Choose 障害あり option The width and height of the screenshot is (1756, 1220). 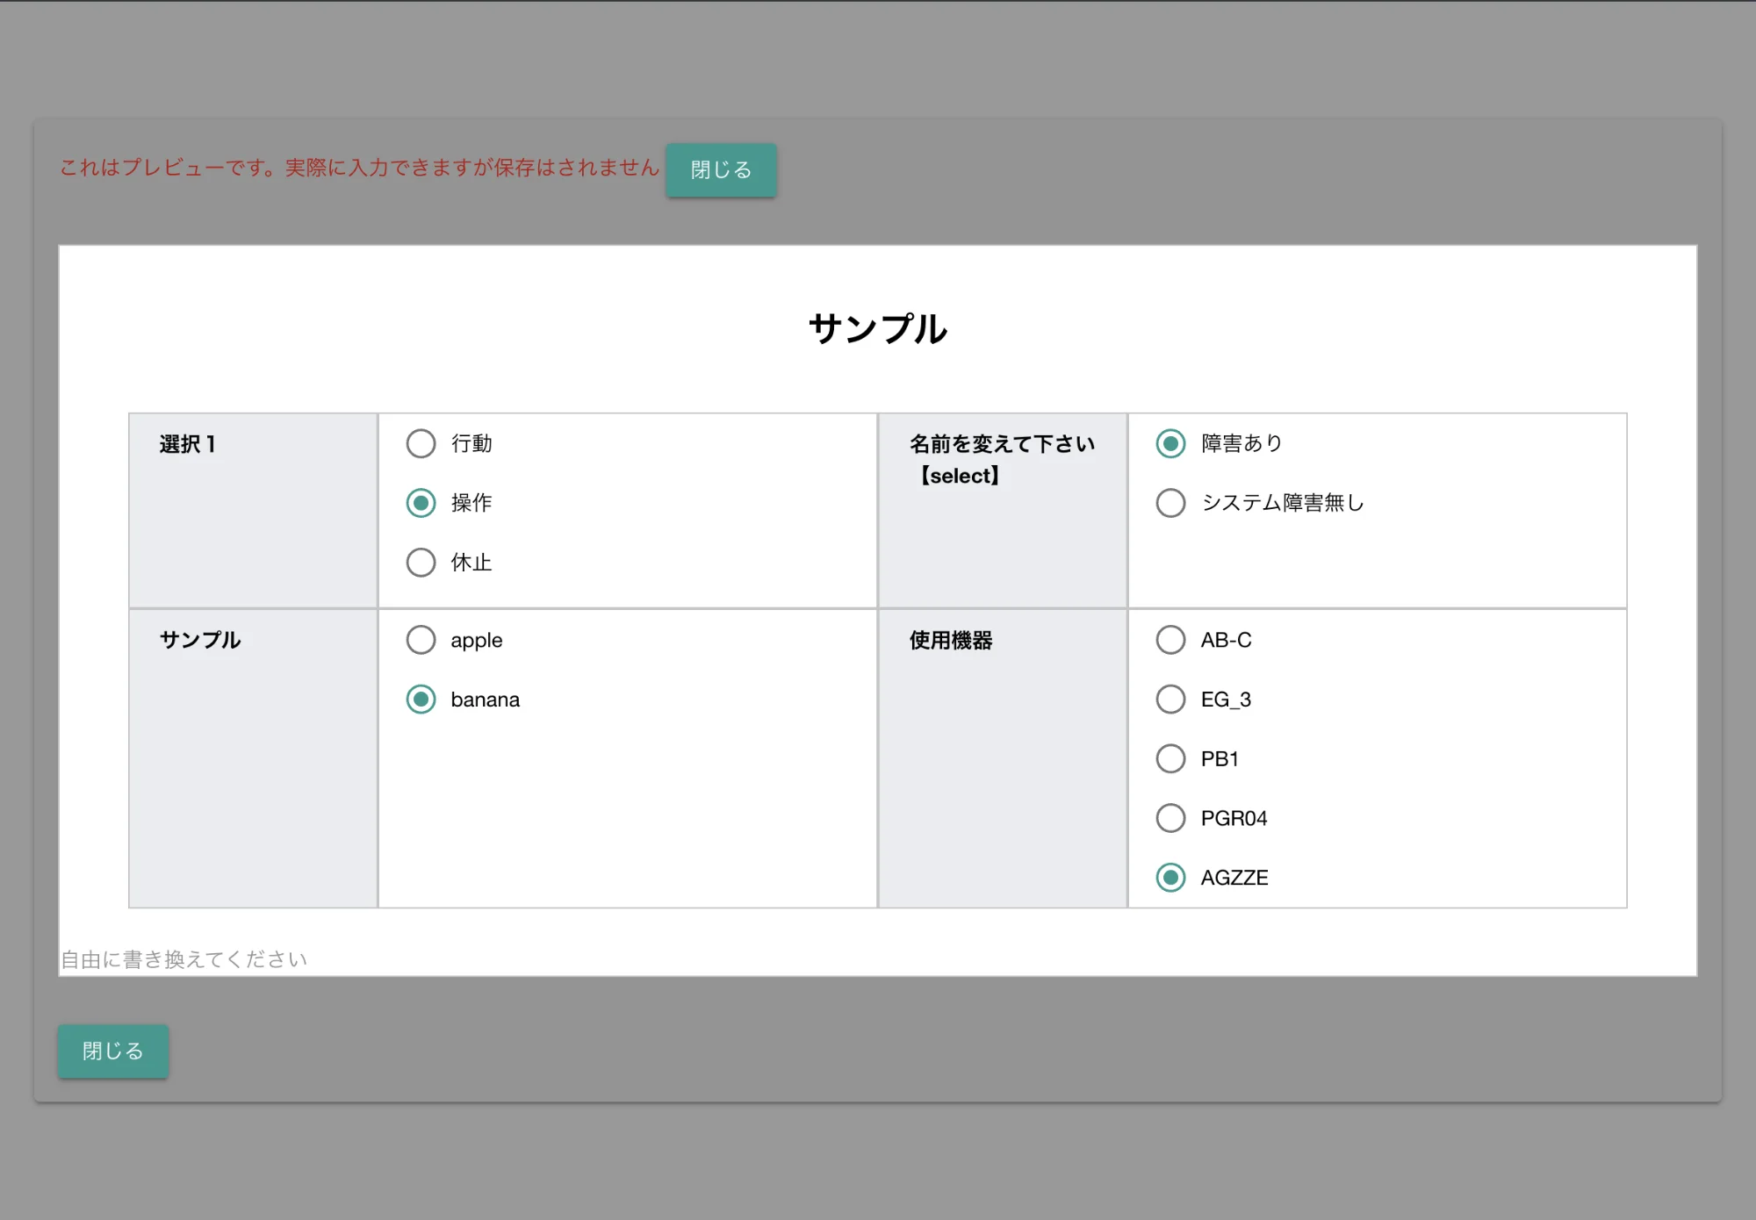pos(1170,443)
